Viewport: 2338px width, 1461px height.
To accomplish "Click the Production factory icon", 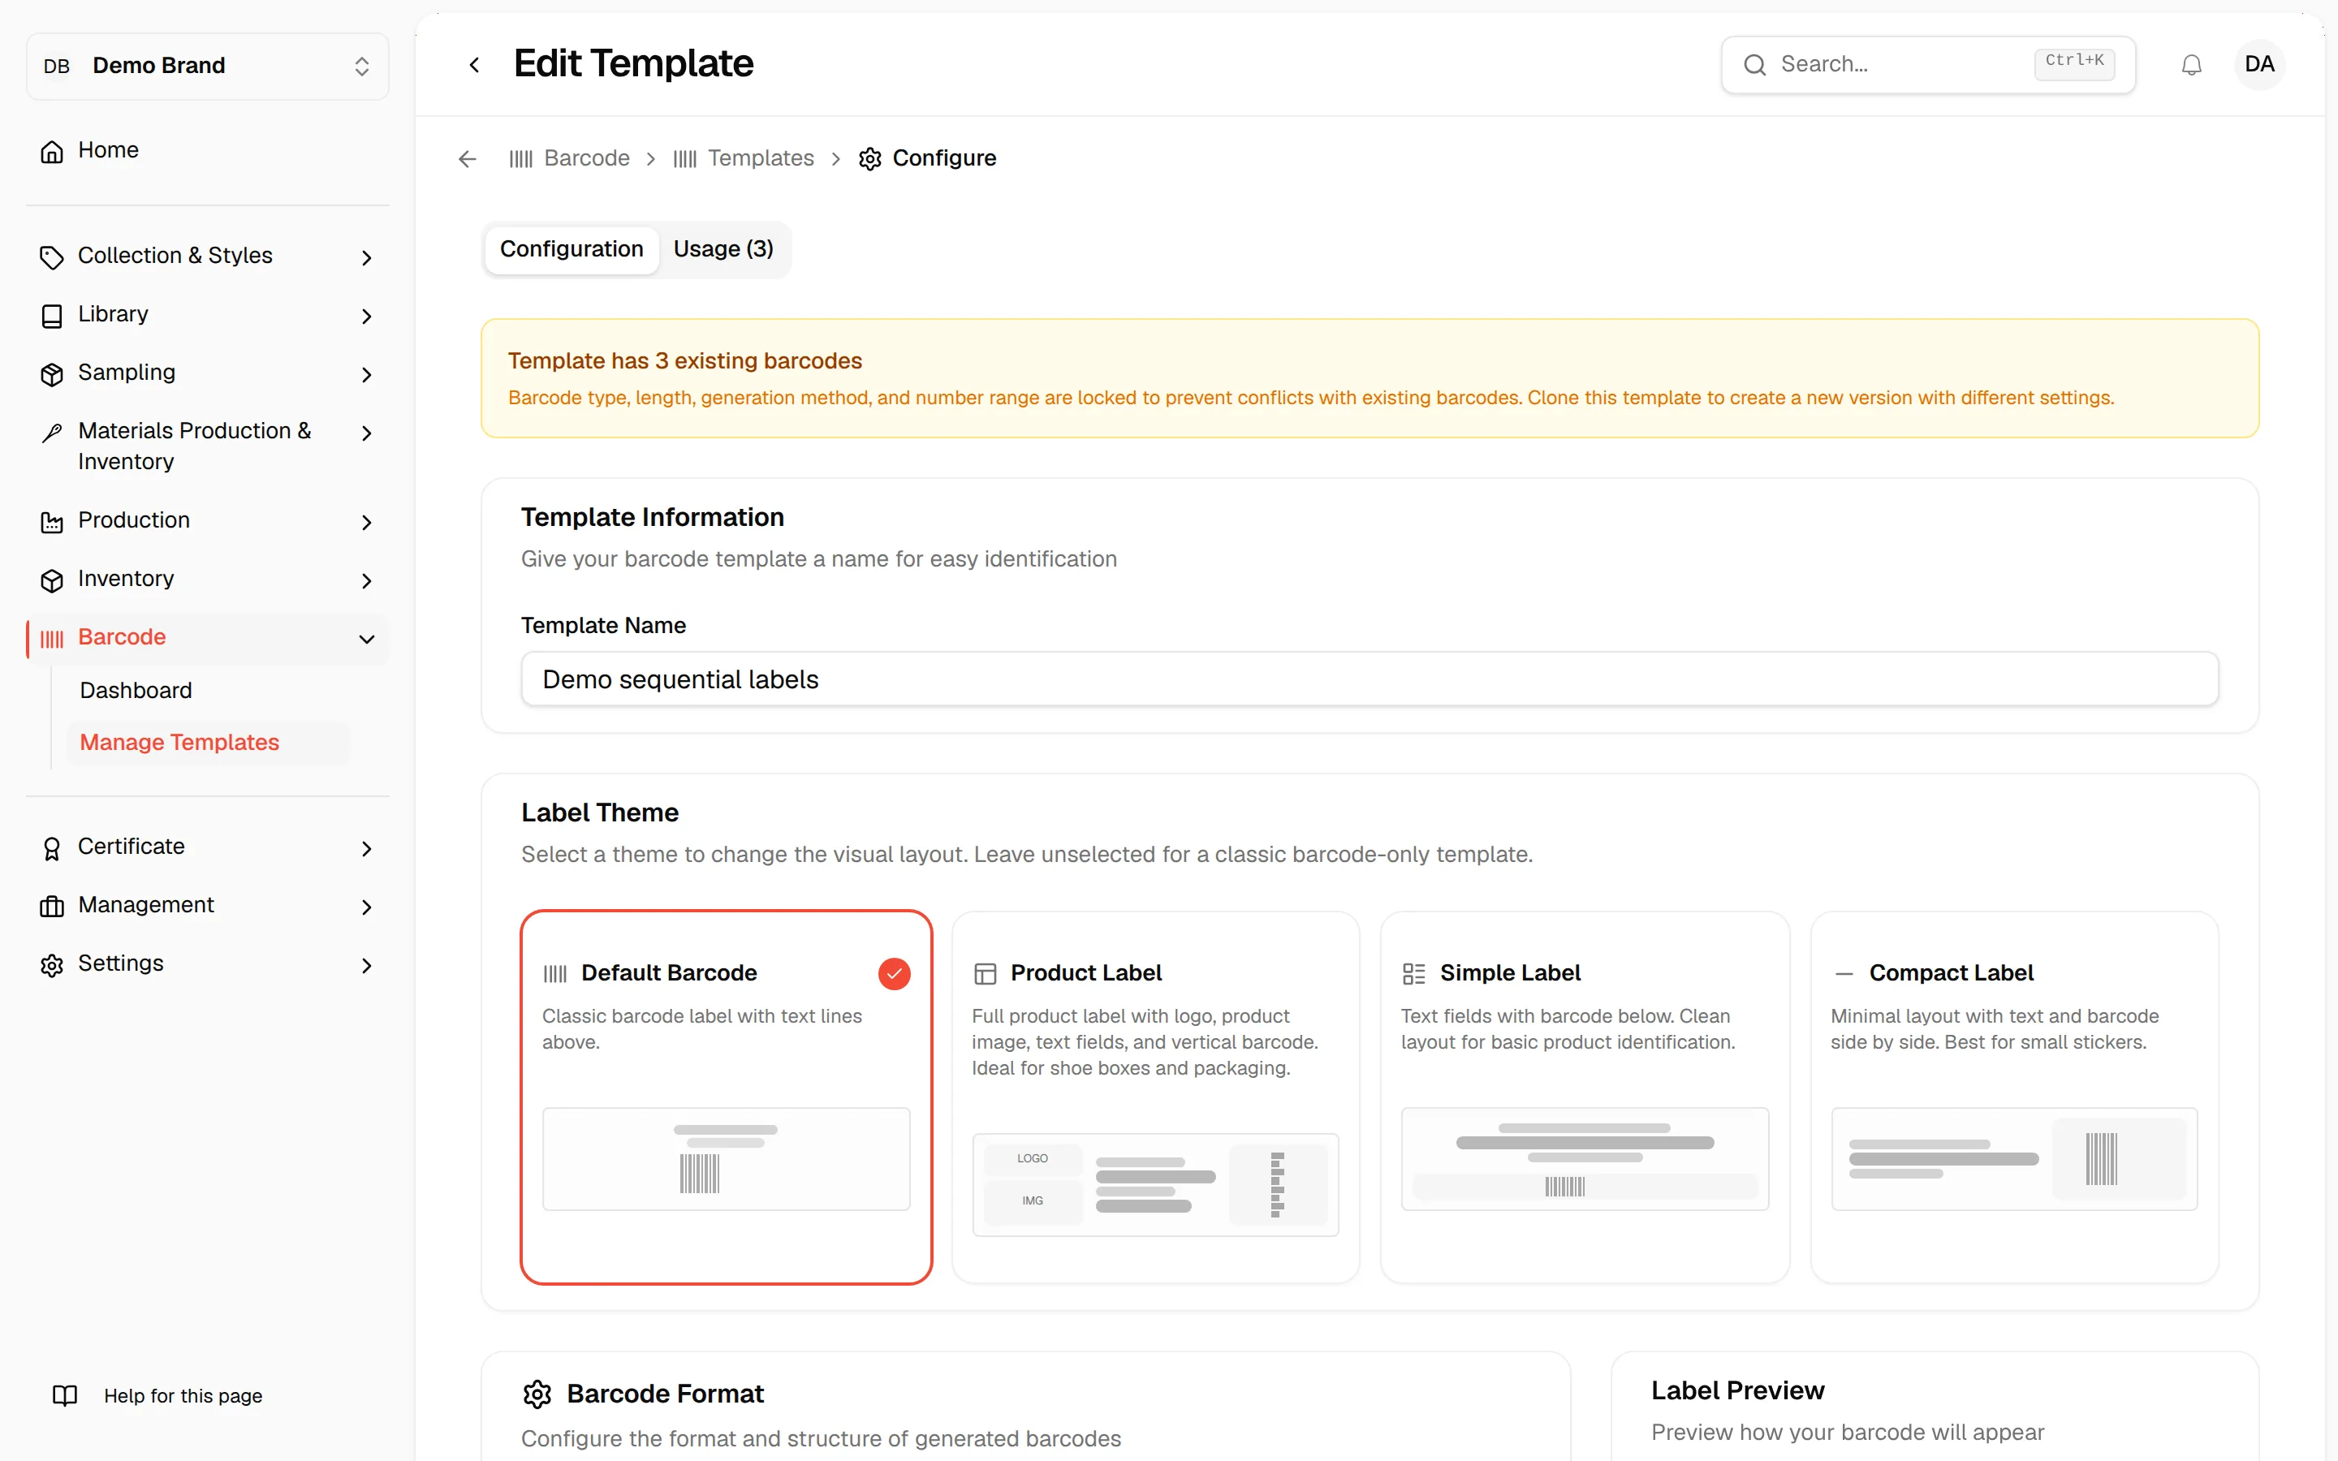I will [x=52, y=522].
